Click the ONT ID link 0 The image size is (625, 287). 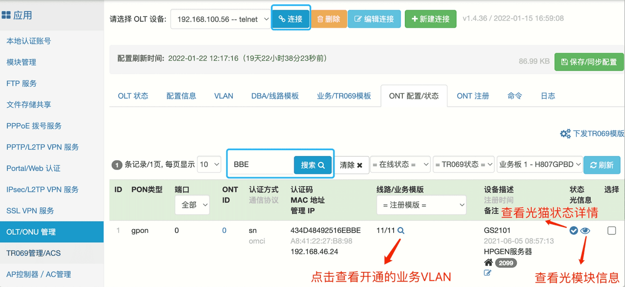[224, 230]
